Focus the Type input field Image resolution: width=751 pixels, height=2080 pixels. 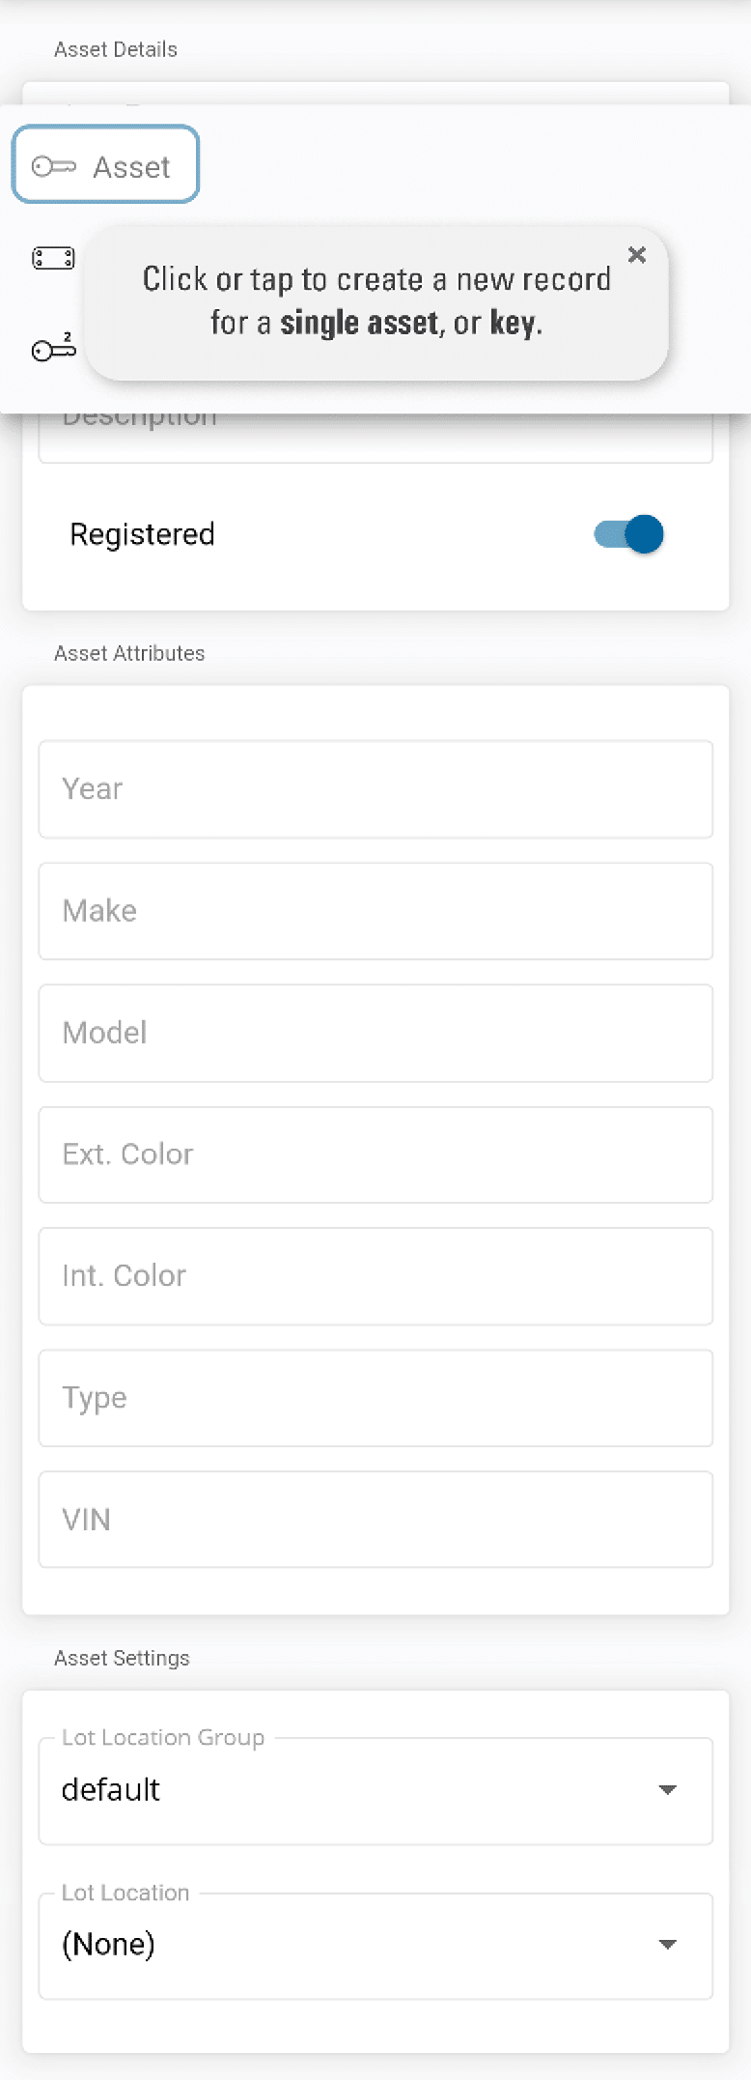[375, 1398]
